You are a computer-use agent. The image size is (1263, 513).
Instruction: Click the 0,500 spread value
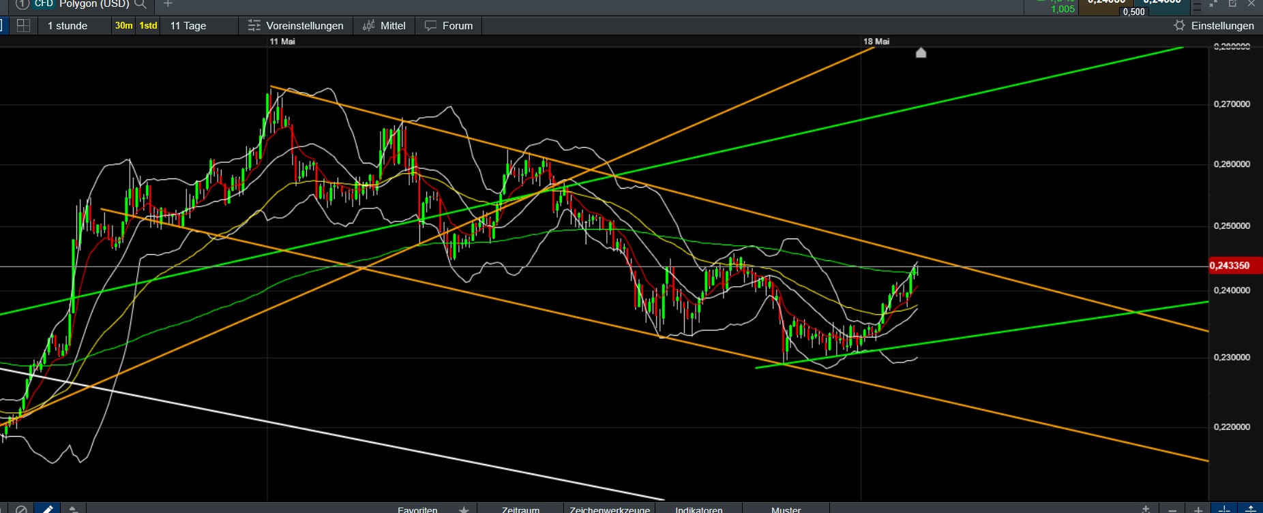pyautogui.click(x=1134, y=12)
